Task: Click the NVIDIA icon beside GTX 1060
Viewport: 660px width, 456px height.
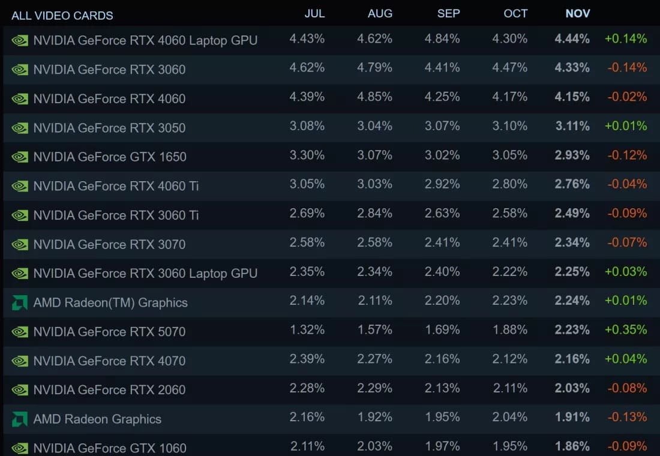Action: tap(20, 448)
